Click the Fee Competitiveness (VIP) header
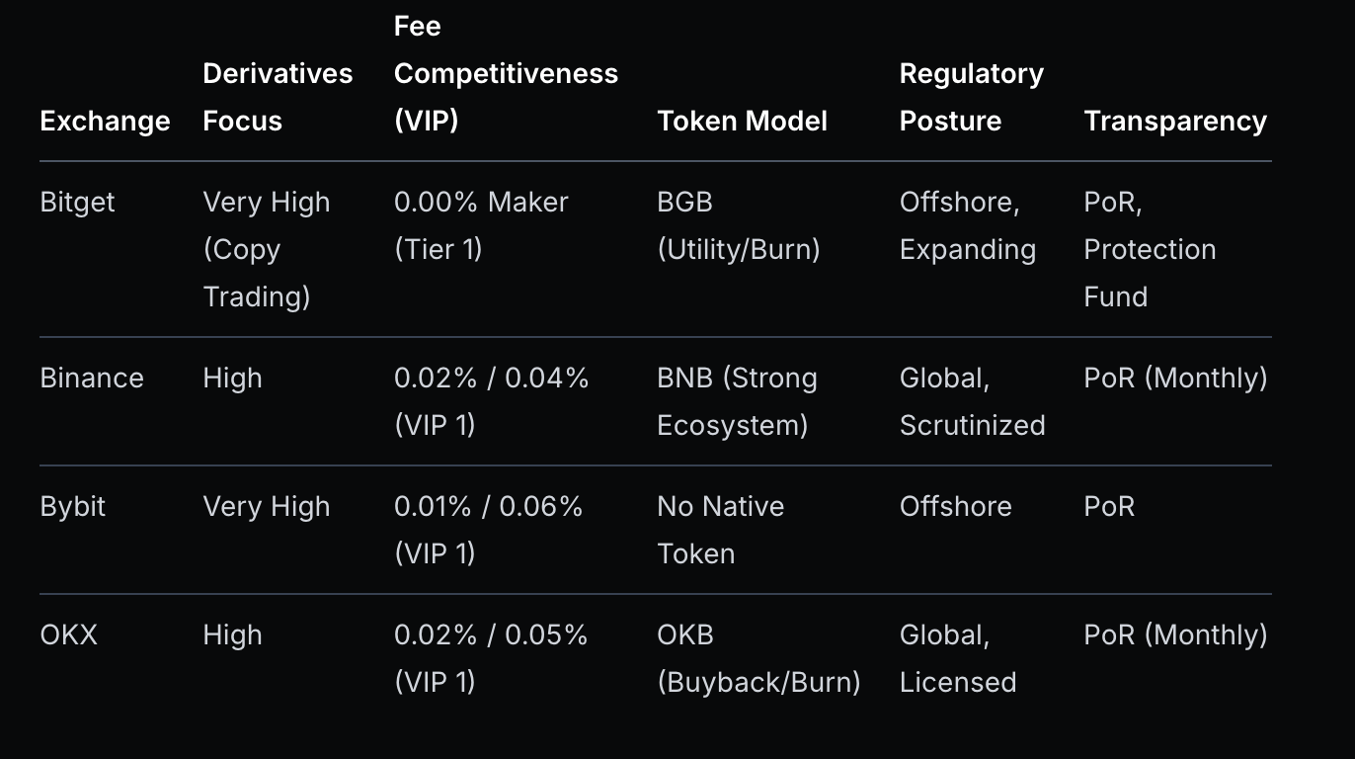 tap(505, 73)
